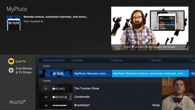Click the webcam overlay of the presenter

(179, 94)
